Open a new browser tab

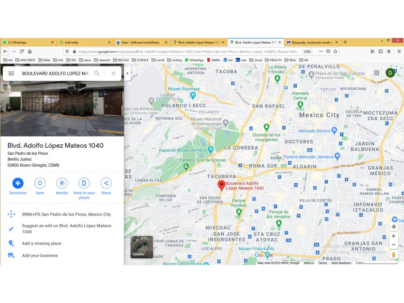[345, 42]
